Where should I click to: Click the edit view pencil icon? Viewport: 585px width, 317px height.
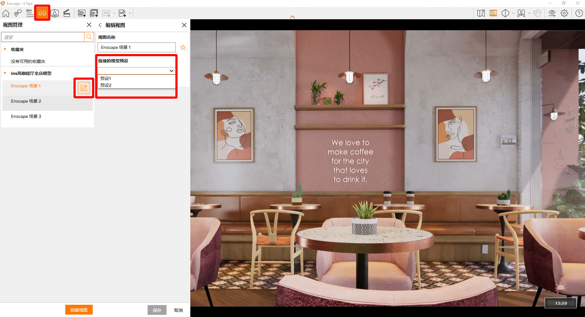tap(84, 88)
